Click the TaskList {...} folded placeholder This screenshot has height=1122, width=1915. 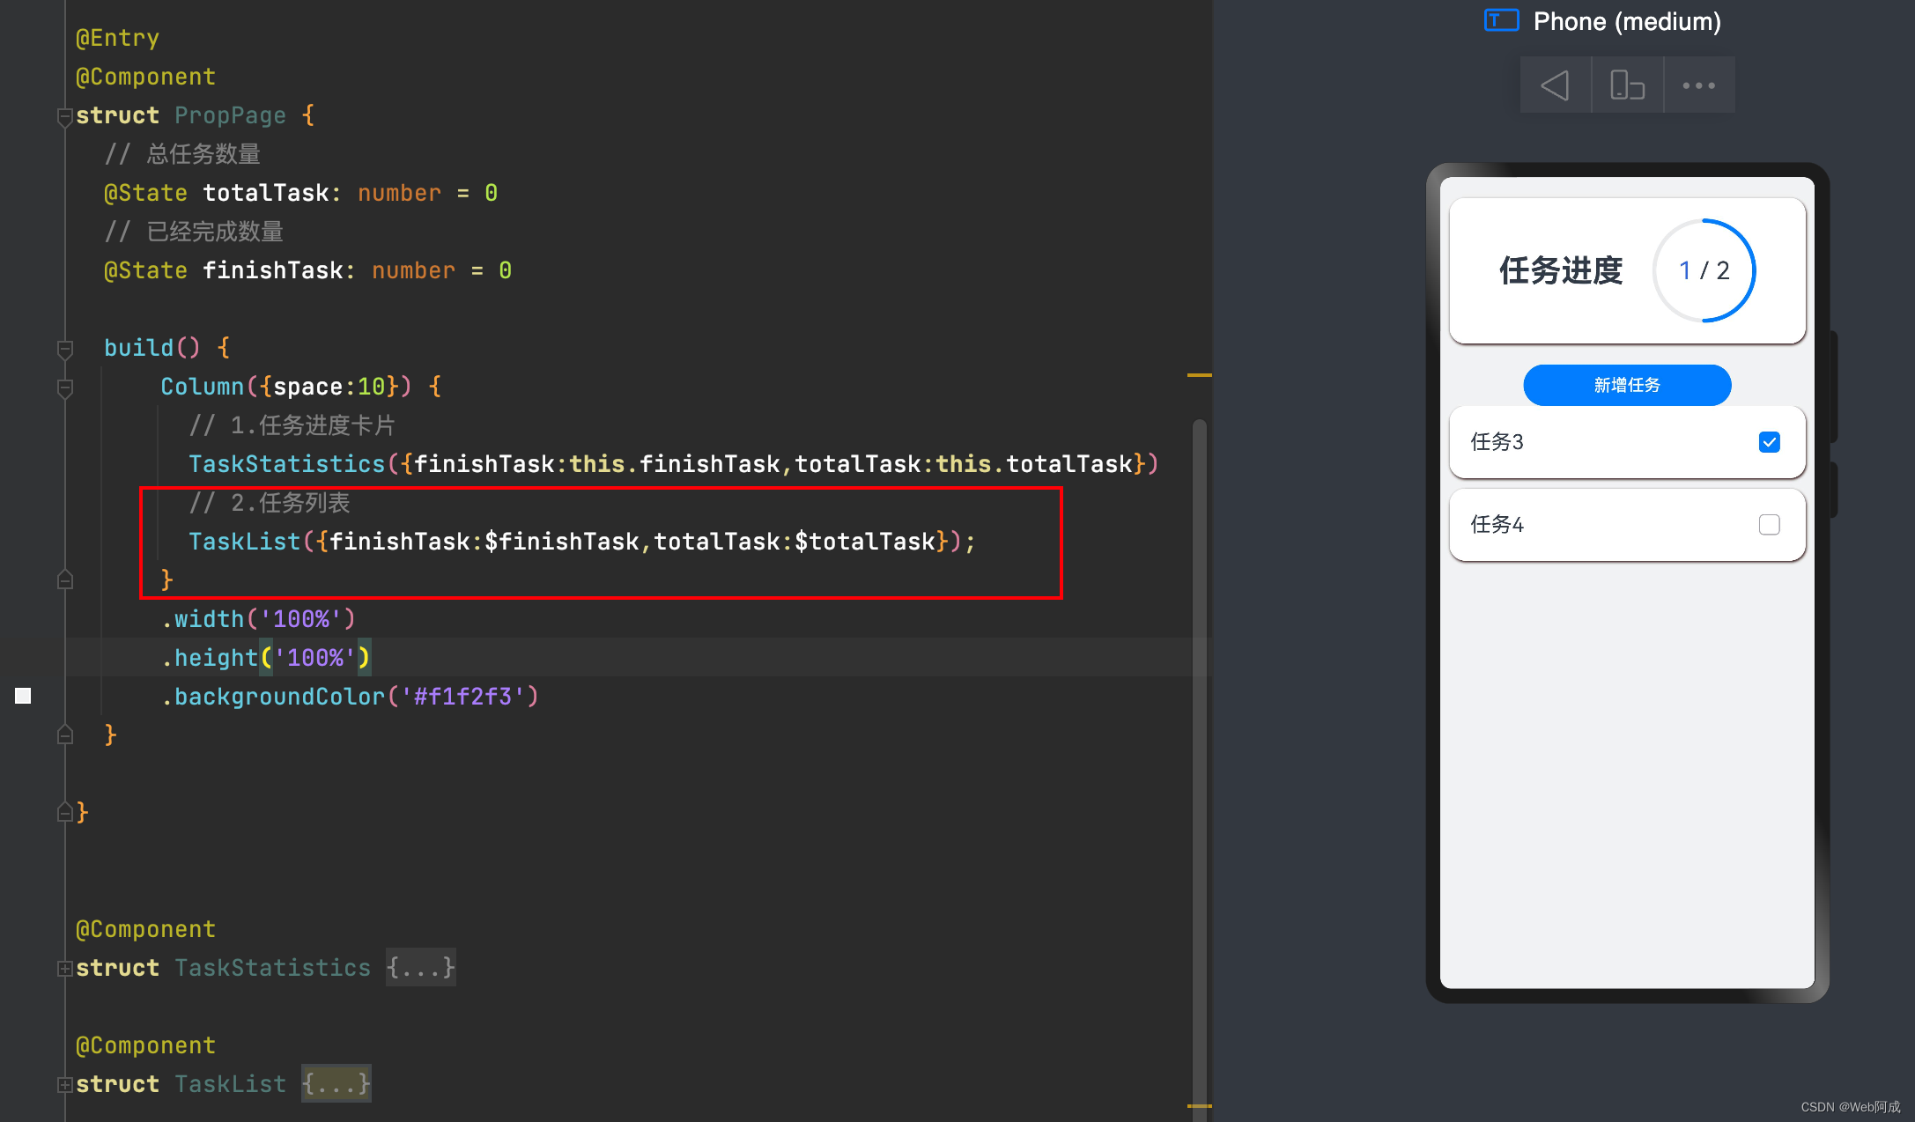click(x=336, y=1084)
